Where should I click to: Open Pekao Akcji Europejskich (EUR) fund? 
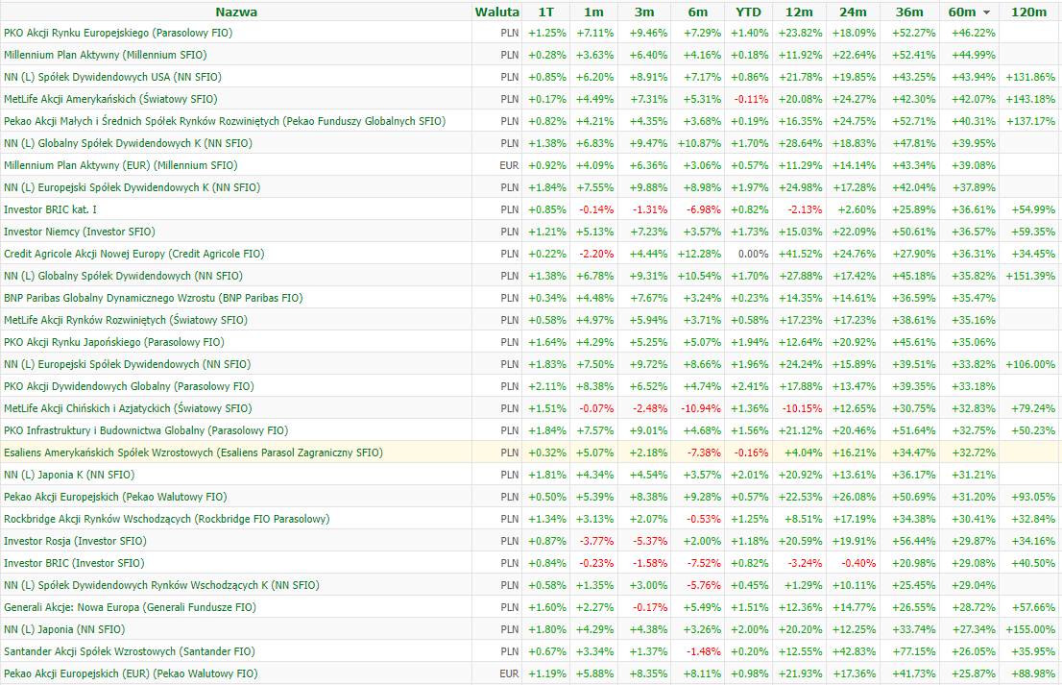131,673
